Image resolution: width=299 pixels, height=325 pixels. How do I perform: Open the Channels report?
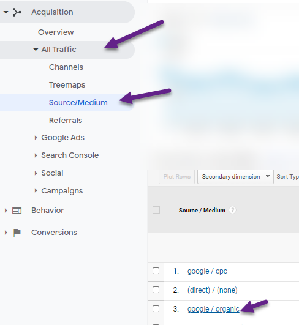pos(66,67)
